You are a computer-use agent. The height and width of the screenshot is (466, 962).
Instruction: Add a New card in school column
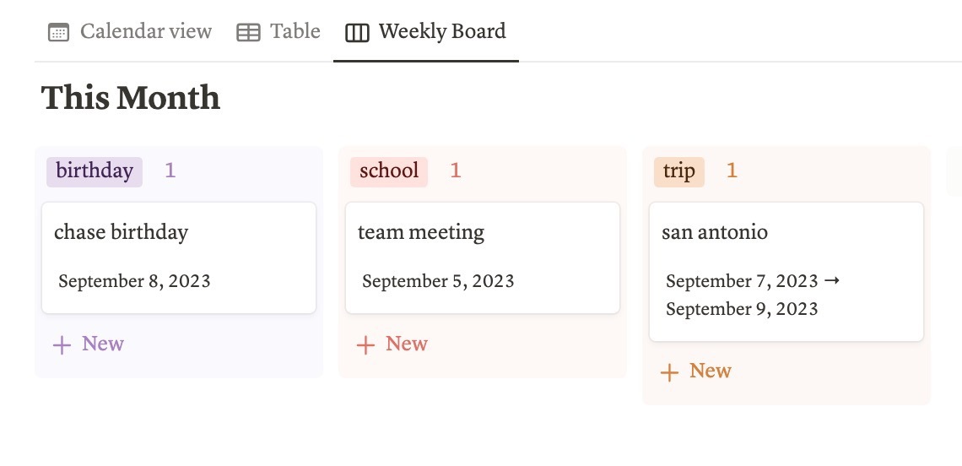click(x=392, y=344)
